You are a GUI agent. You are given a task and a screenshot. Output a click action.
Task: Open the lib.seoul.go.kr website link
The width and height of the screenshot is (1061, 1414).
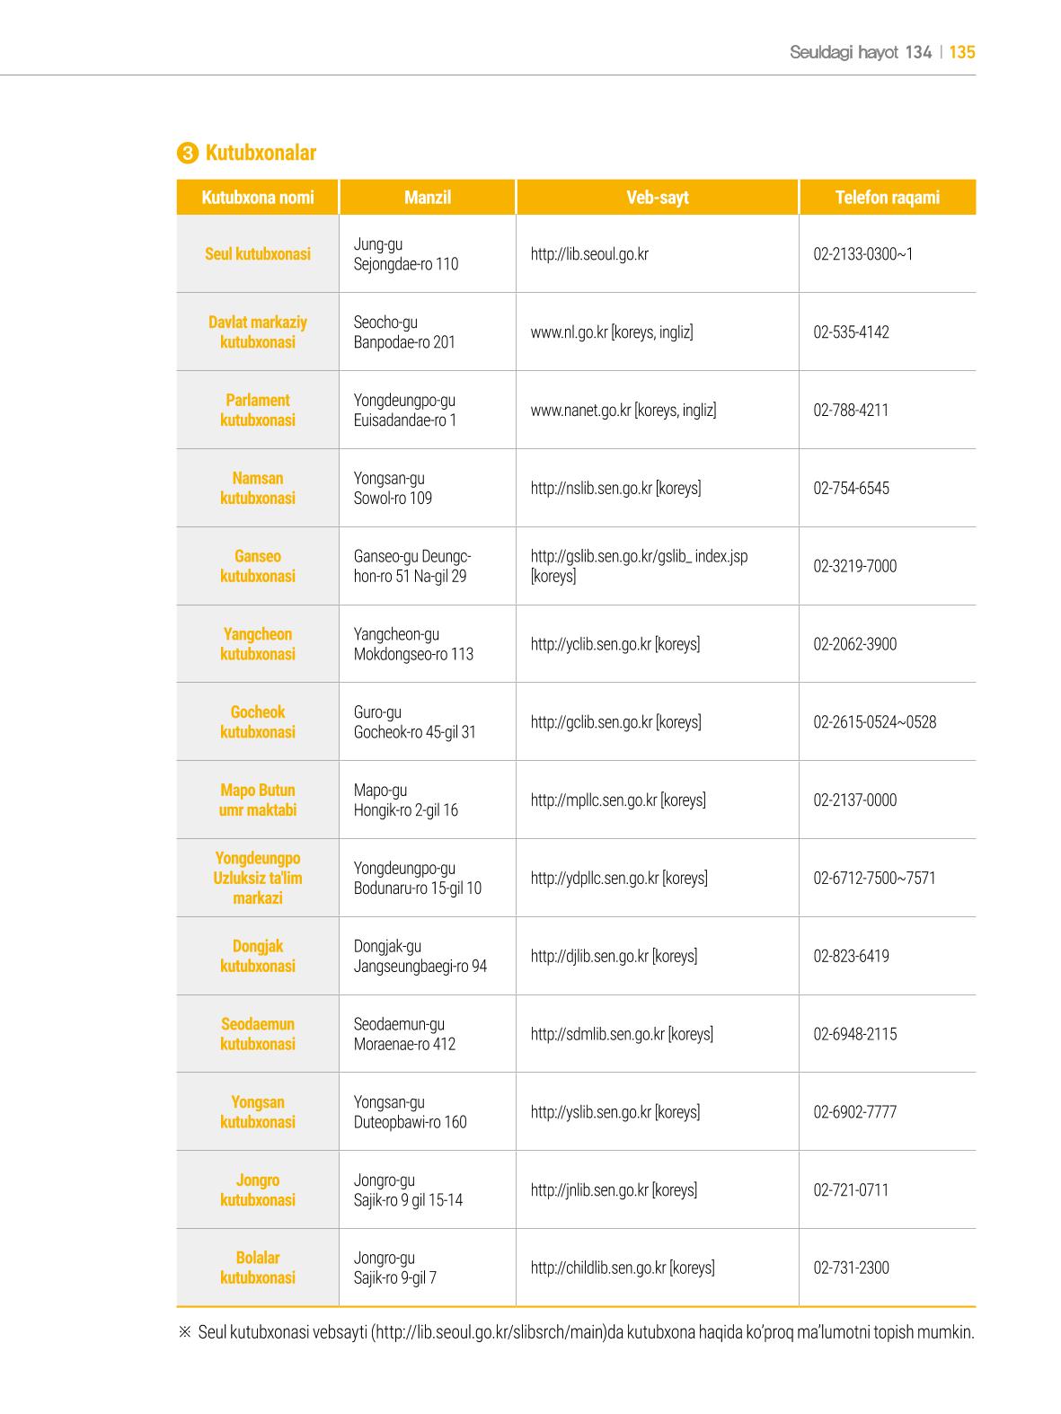[x=589, y=254]
